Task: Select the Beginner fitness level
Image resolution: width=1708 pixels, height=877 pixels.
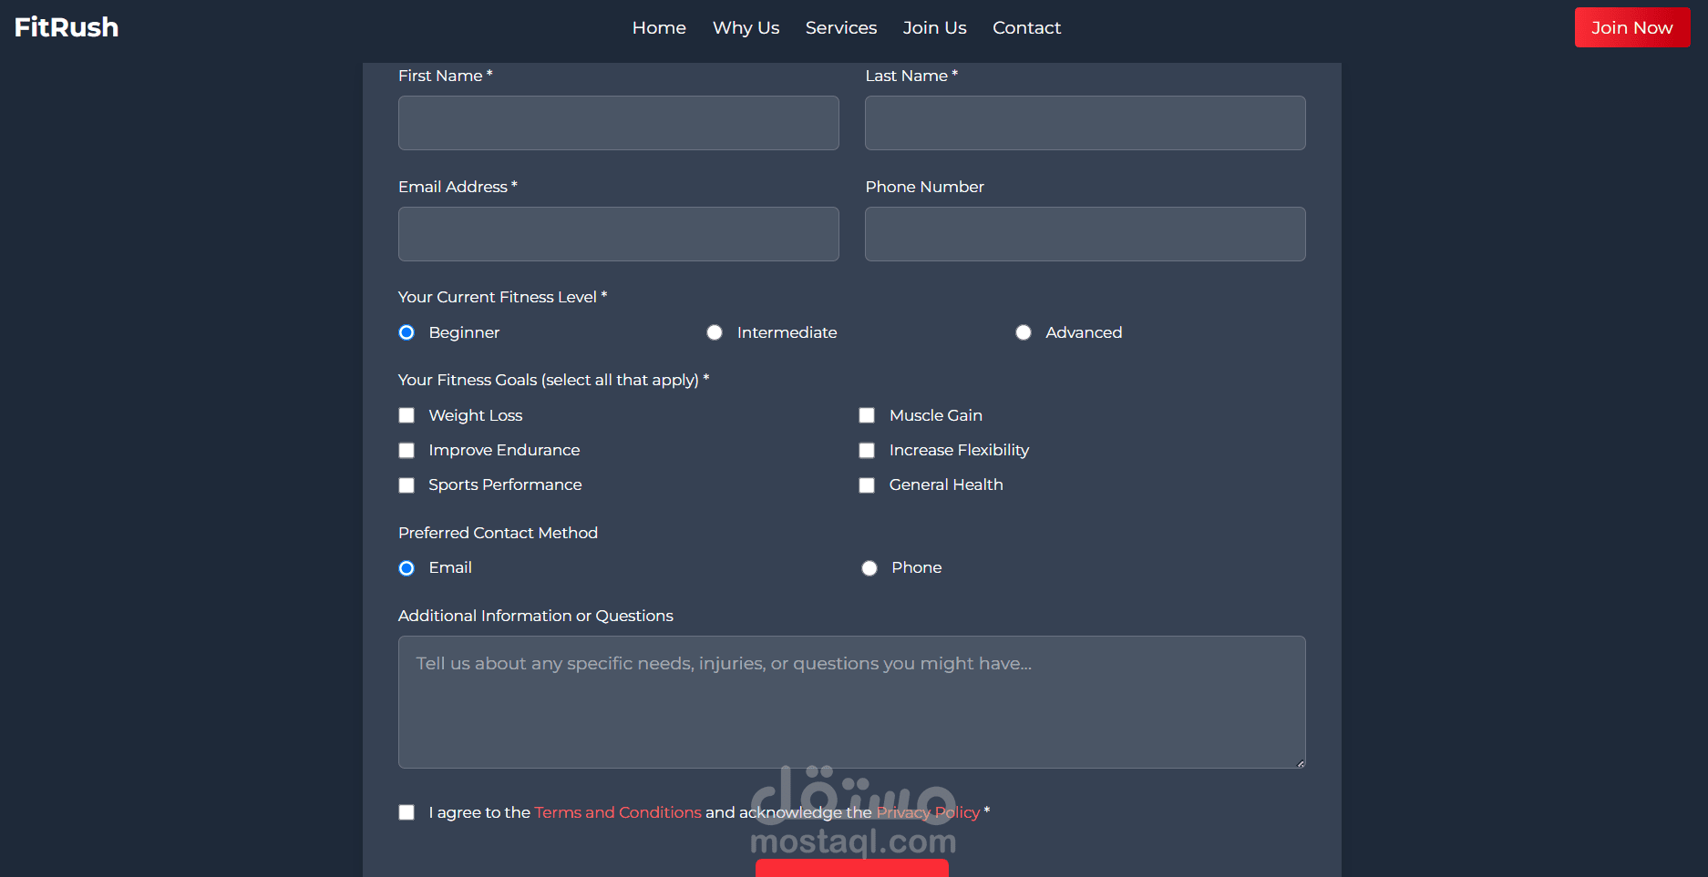Action: point(406,332)
